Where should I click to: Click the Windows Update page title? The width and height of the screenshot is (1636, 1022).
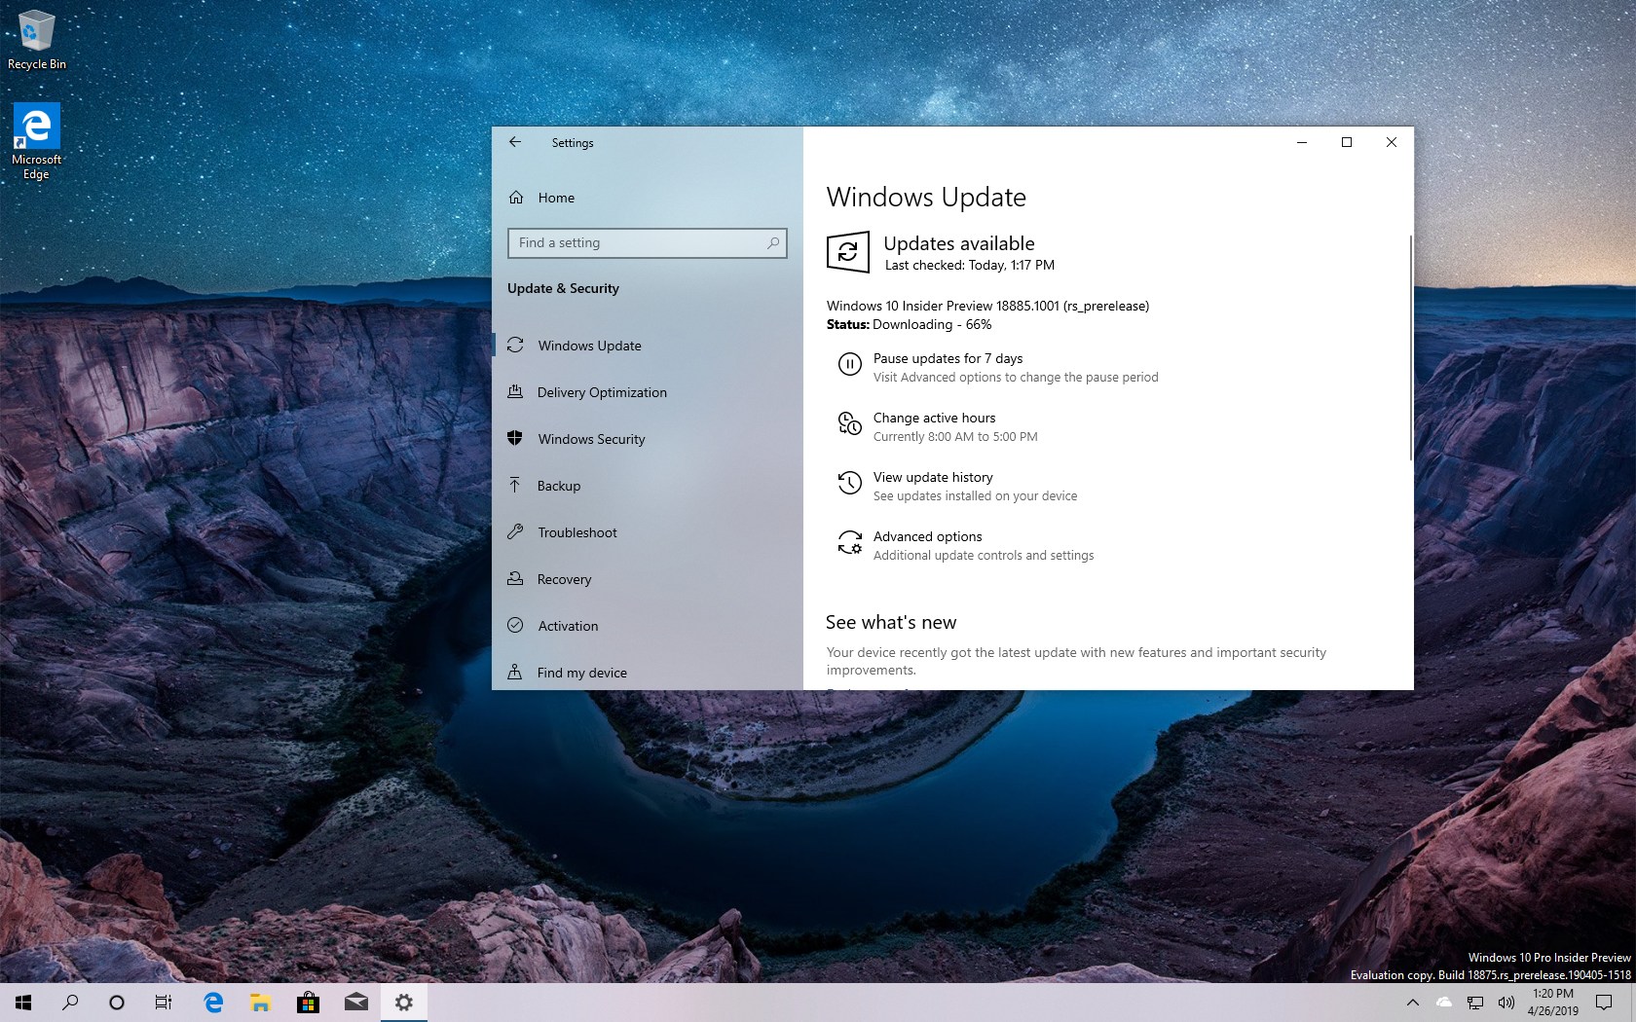coord(926,198)
